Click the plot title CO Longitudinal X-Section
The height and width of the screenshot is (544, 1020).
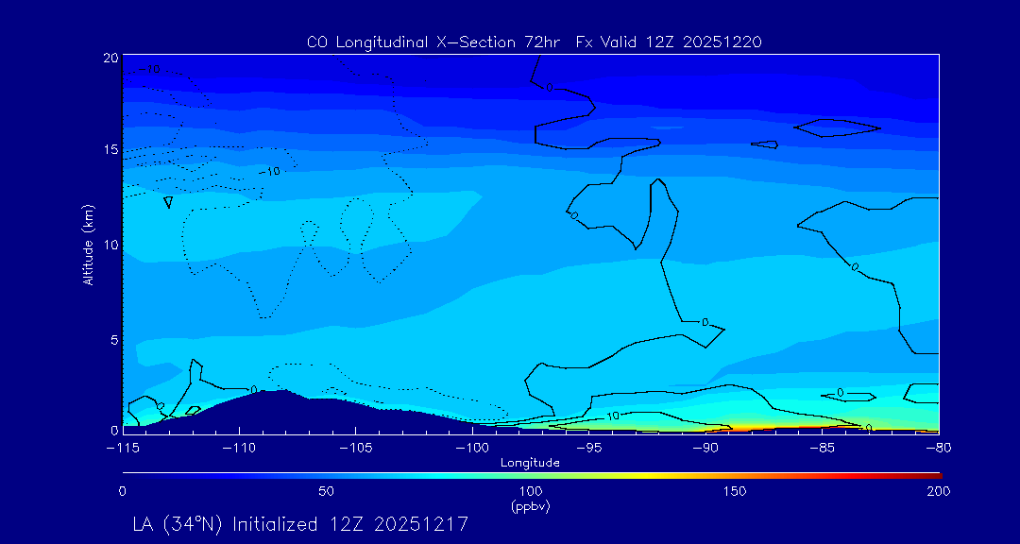tap(535, 42)
